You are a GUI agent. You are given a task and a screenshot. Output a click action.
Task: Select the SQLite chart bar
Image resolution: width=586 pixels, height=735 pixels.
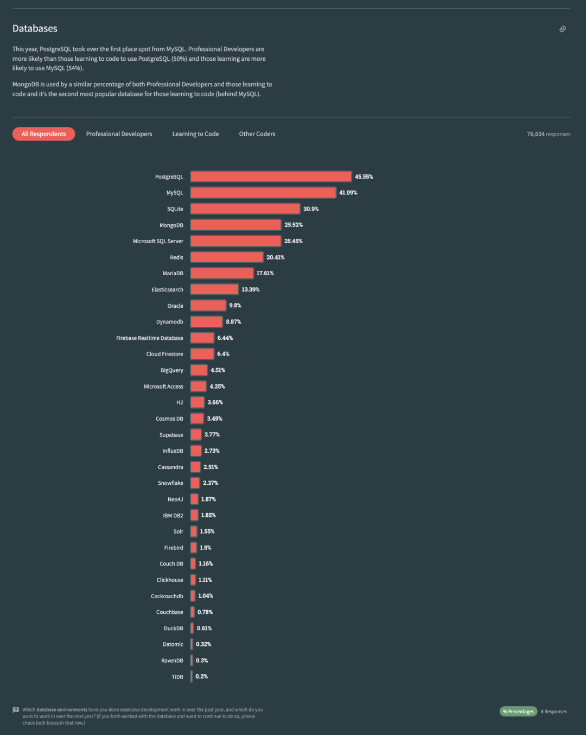pos(245,209)
